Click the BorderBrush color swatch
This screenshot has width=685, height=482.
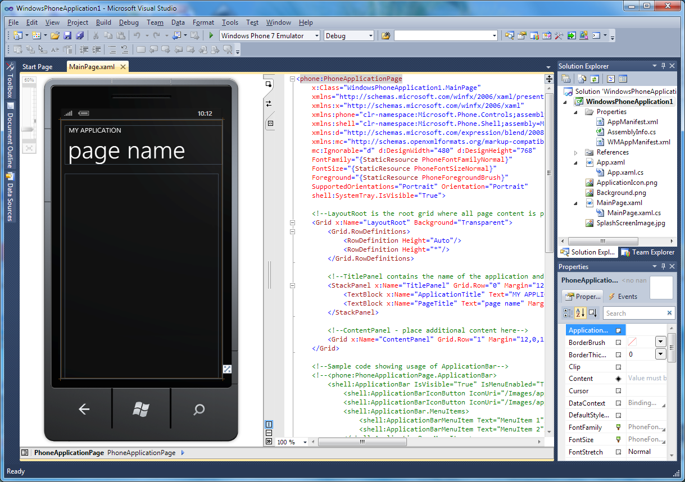(x=632, y=342)
